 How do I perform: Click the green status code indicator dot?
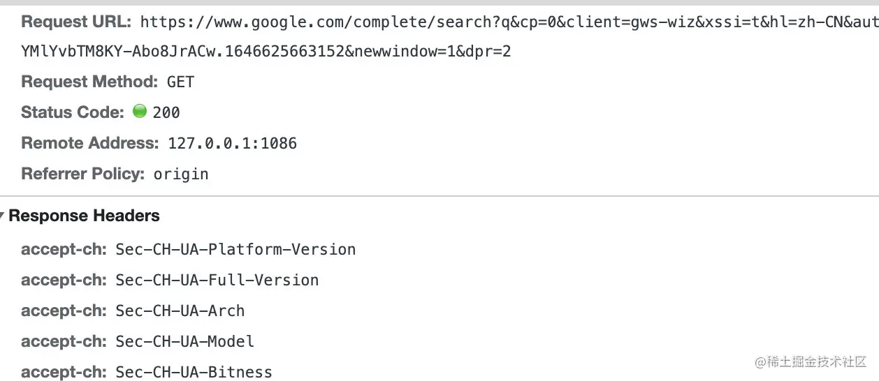coord(140,111)
